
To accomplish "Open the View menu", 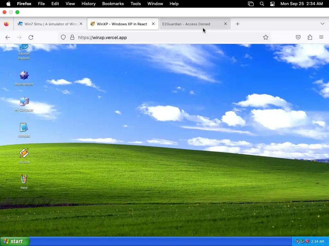I will pos(70,4).
